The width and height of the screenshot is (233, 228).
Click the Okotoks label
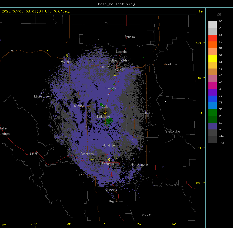click(111, 190)
